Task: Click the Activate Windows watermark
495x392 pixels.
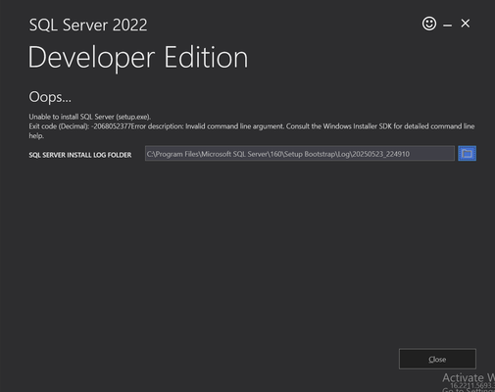Action: click(469, 377)
